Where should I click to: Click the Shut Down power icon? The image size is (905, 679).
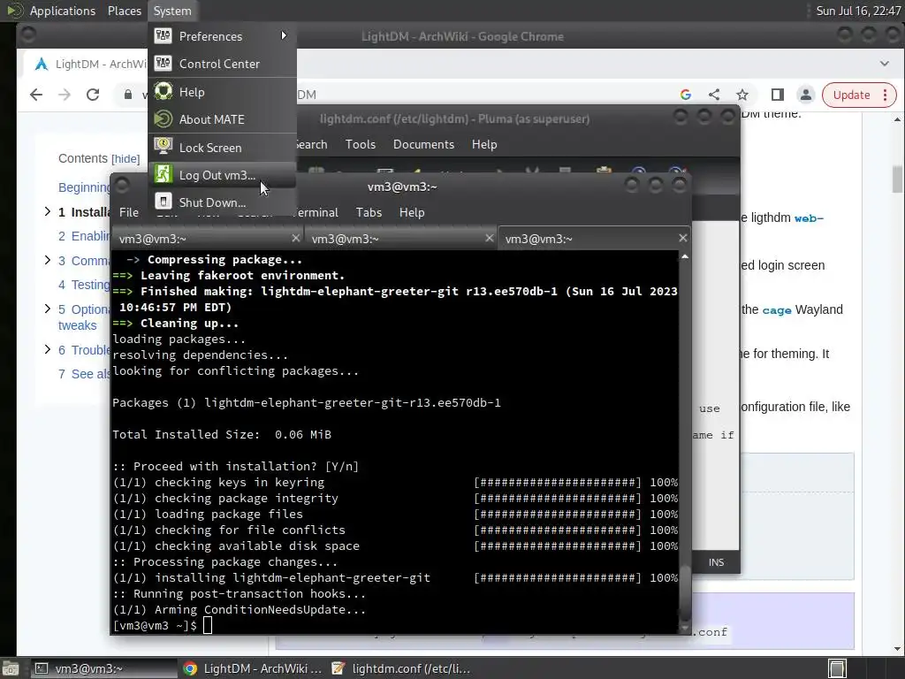pyautogui.click(x=164, y=202)
